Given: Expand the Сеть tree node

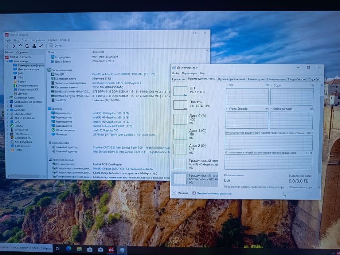Looking at the screenshot, I should point(7,122).
